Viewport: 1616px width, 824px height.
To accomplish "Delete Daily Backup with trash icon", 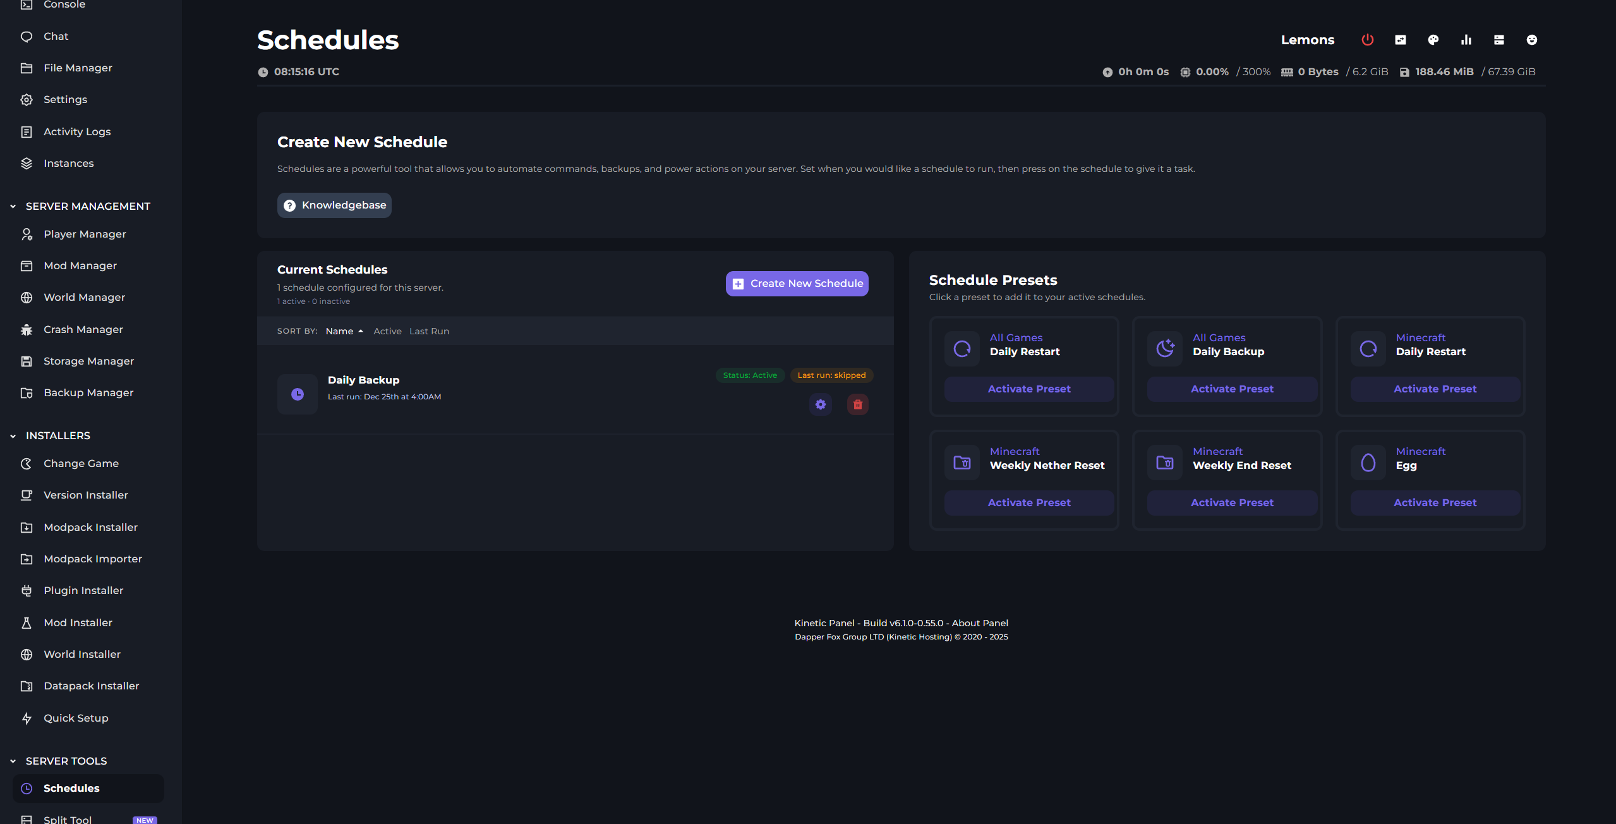I will pyautogui.click(x=857, y=404).
